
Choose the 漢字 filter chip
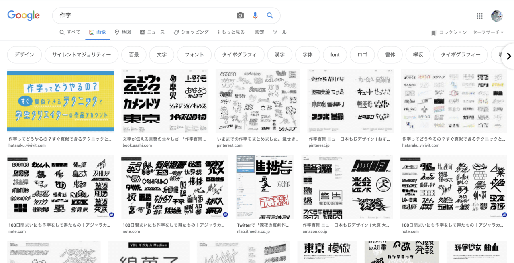coord(279,55)
